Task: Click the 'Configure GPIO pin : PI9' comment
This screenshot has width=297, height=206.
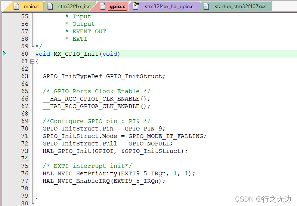Action: (x=97, y=121)
